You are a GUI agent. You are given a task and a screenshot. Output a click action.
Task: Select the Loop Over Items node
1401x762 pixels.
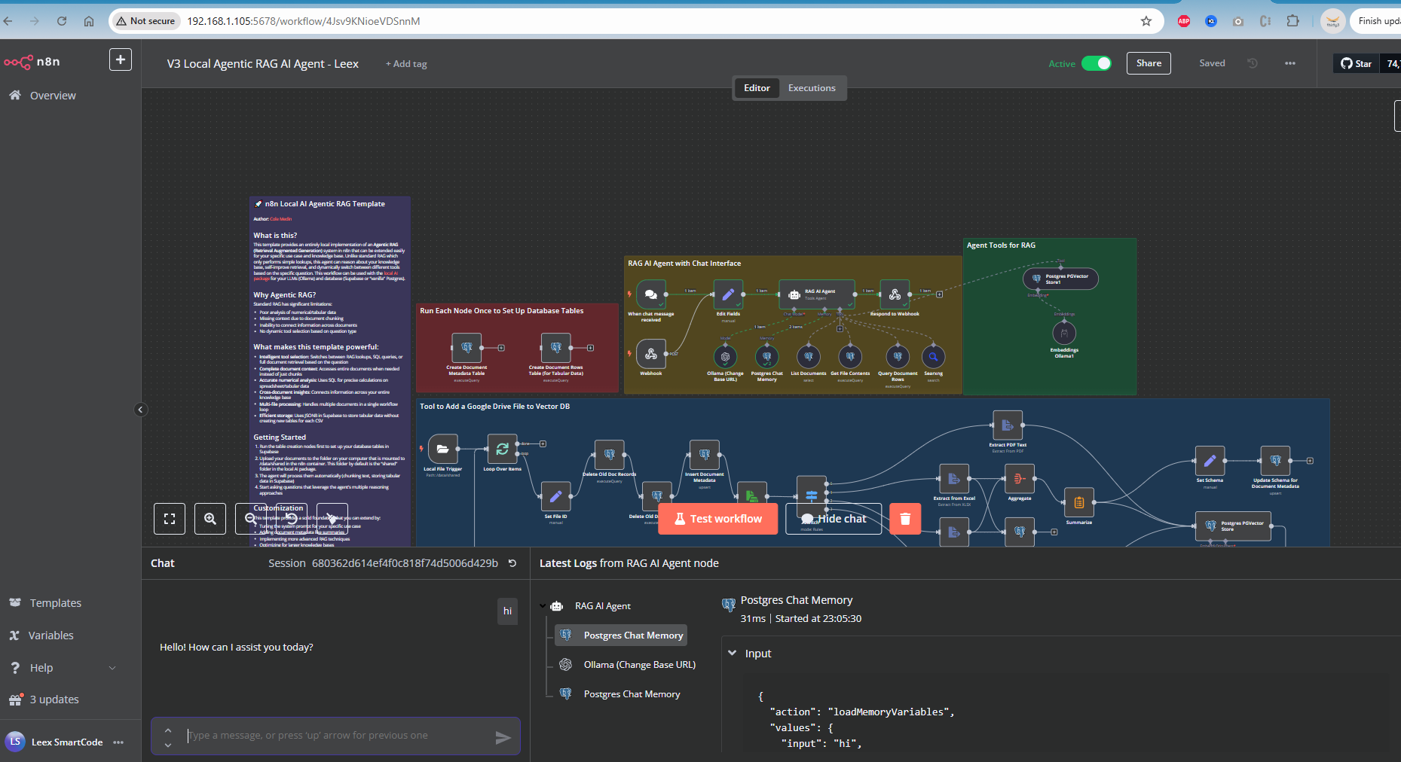(x=502, y=449)
